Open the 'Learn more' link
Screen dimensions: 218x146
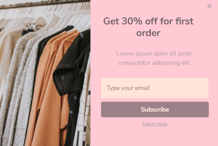point(155,124)
